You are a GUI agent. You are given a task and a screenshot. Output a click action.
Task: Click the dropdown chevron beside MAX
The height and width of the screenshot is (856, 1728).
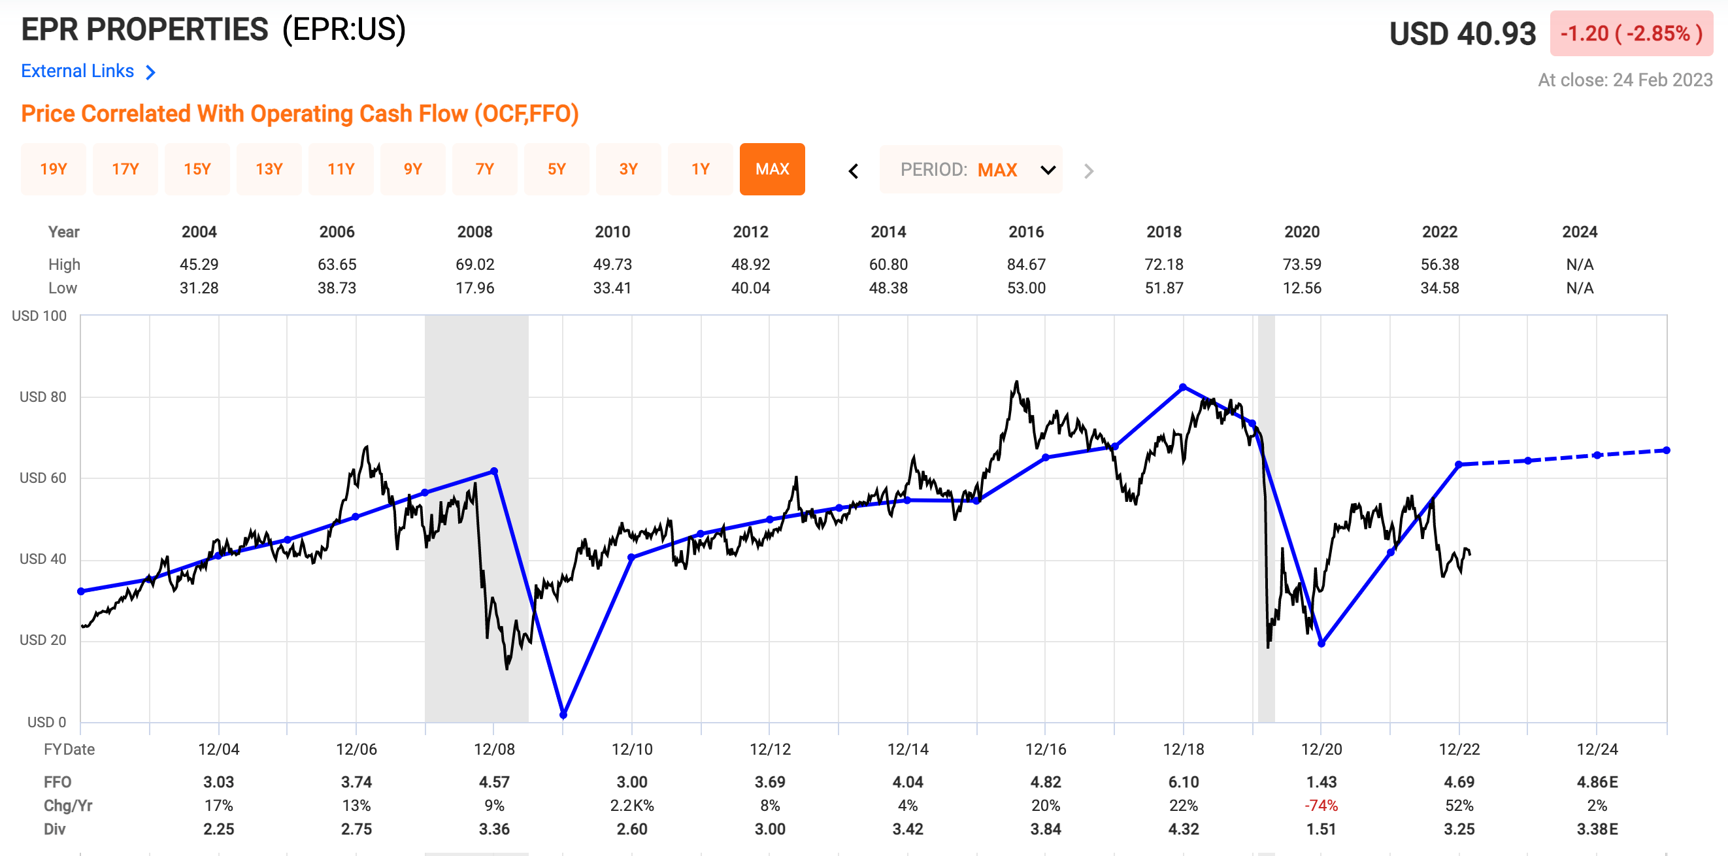coord(1048,170)
